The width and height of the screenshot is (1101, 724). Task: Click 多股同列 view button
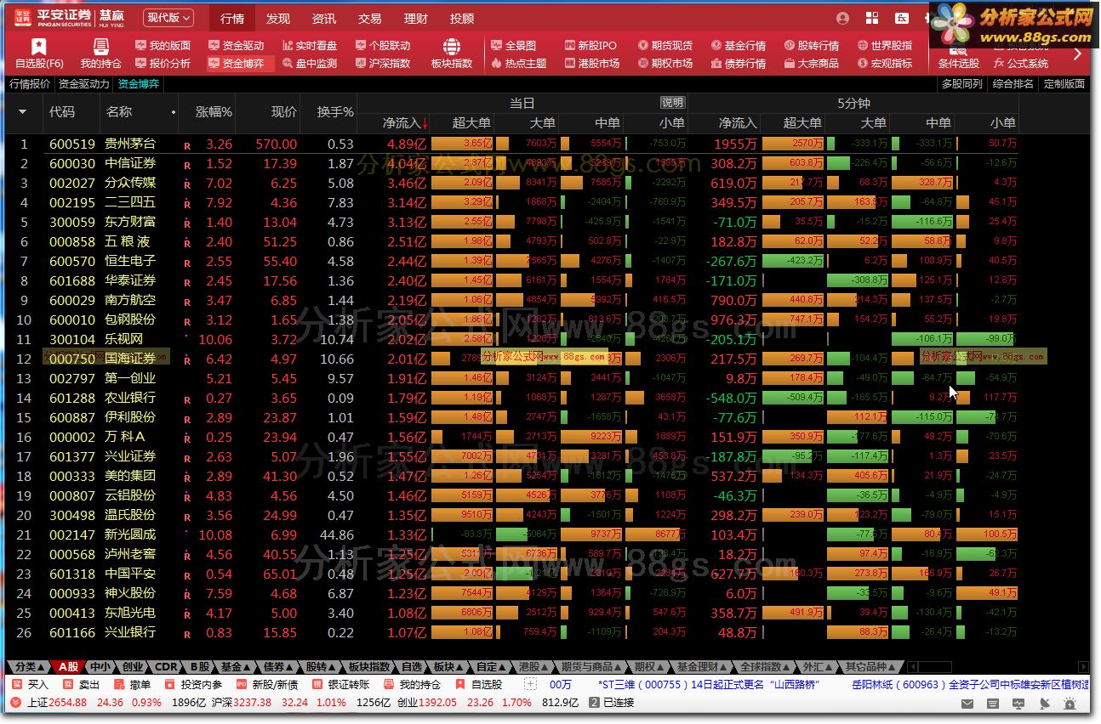[x=962, y=84]
